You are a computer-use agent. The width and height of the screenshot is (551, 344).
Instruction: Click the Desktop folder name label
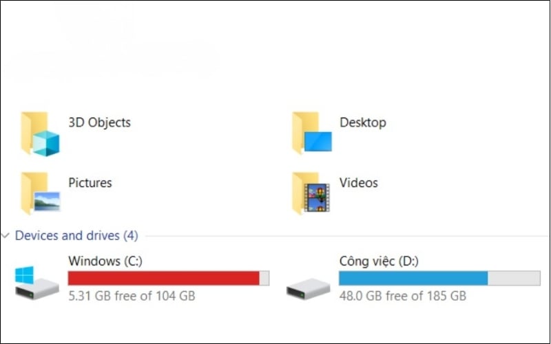click(362, 123)
